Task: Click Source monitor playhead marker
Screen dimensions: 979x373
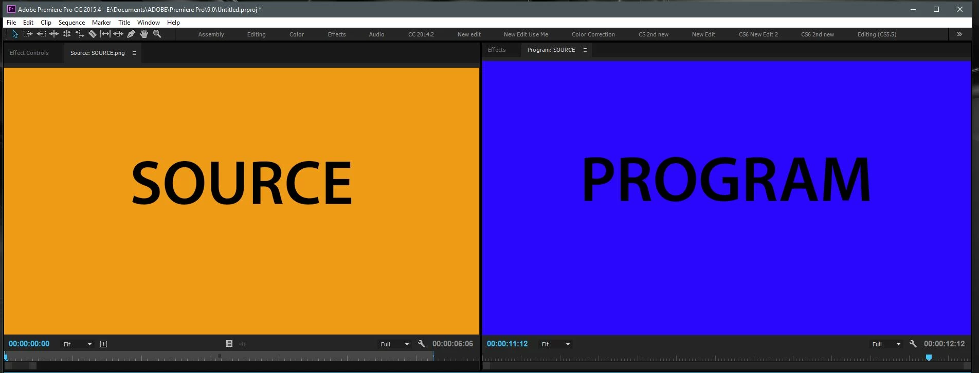Action: [6, 357]
